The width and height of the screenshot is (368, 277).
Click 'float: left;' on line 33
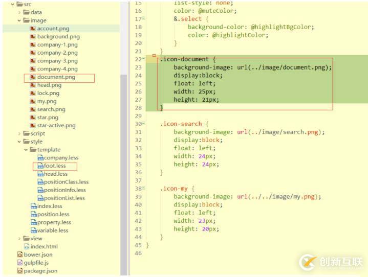(x=194, y=148)
